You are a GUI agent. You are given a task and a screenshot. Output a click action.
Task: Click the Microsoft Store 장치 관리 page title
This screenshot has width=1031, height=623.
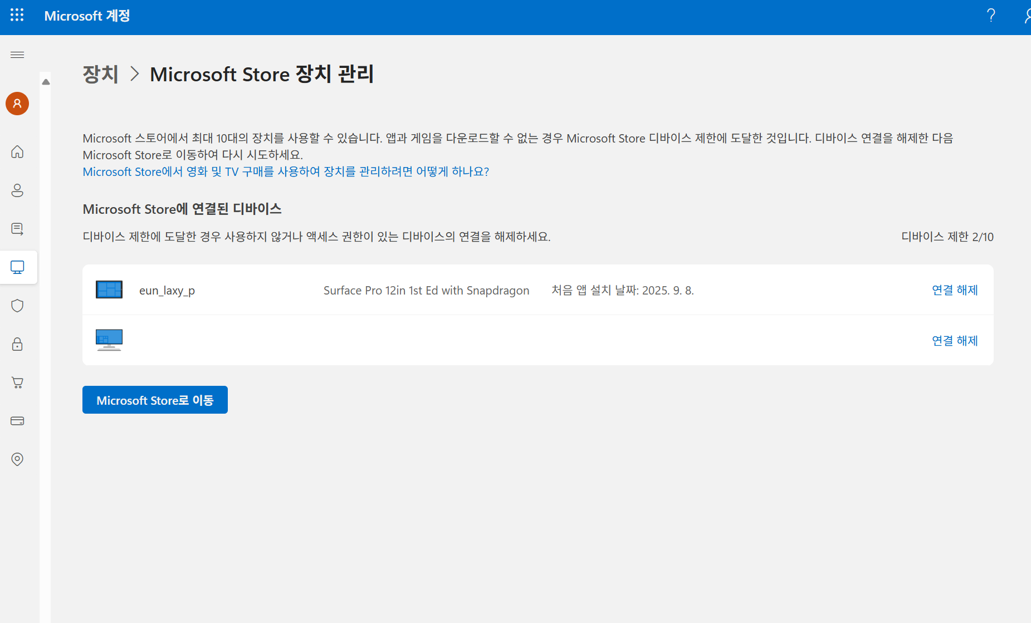262,74
